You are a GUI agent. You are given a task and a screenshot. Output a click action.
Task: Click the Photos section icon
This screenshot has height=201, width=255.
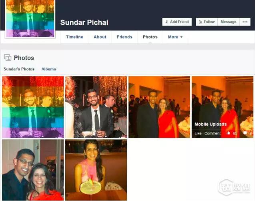coord(8,58)
